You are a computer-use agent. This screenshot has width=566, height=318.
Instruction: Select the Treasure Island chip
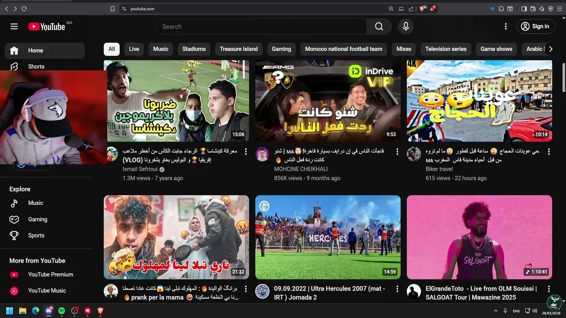pos(239,49)
